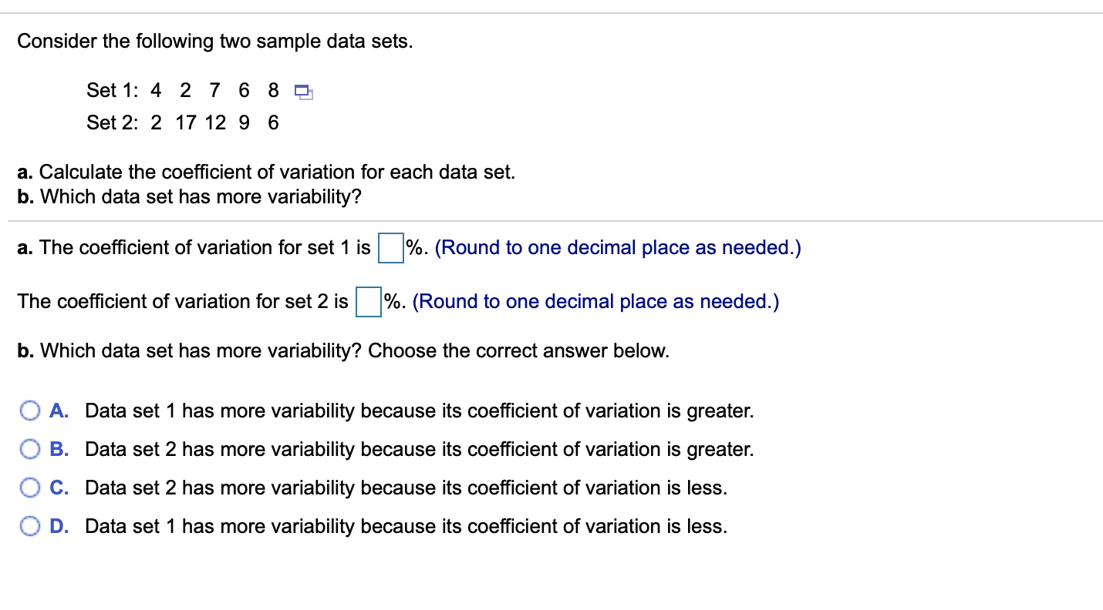
Task: Select radio button B
Action: tap(30, 449)
